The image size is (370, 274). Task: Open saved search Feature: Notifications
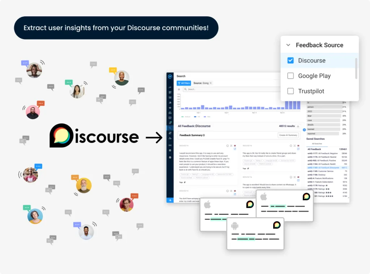click(x=327, y=179)
